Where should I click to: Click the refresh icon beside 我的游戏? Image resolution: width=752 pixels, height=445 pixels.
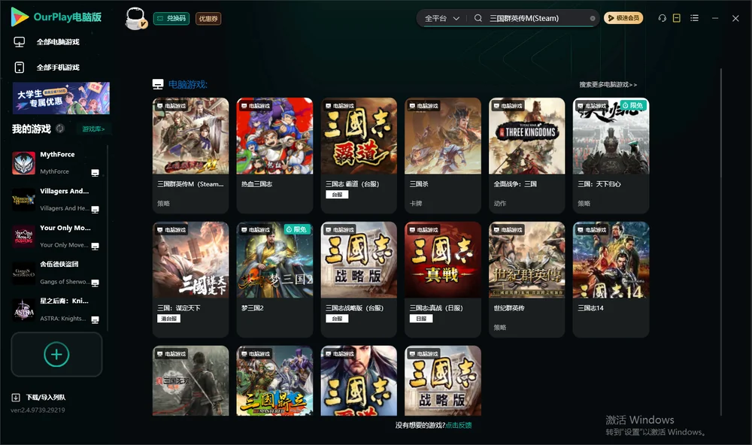pyautogui.click(x=60, y=129)
